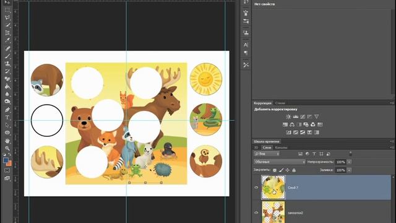Viewport: 396px width, 223px height.
Task: Toggle the smart objects filter
Action: (x=329, y=154)
